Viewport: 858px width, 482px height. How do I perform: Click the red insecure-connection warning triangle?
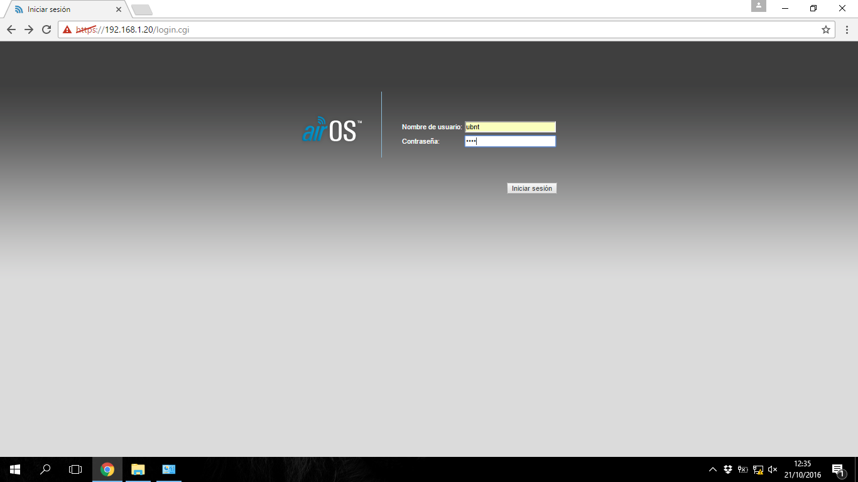pos(67,29)
